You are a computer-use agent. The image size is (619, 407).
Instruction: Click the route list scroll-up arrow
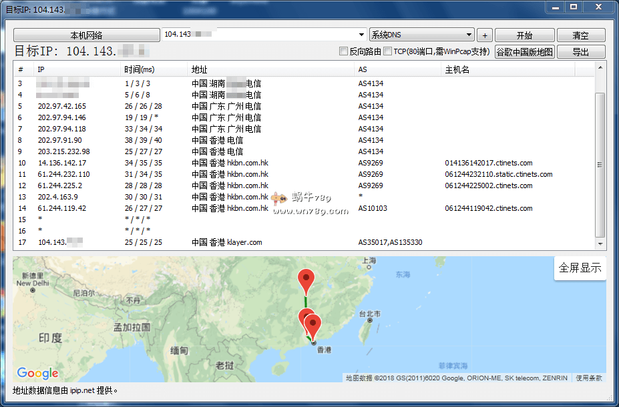[600, 67]
